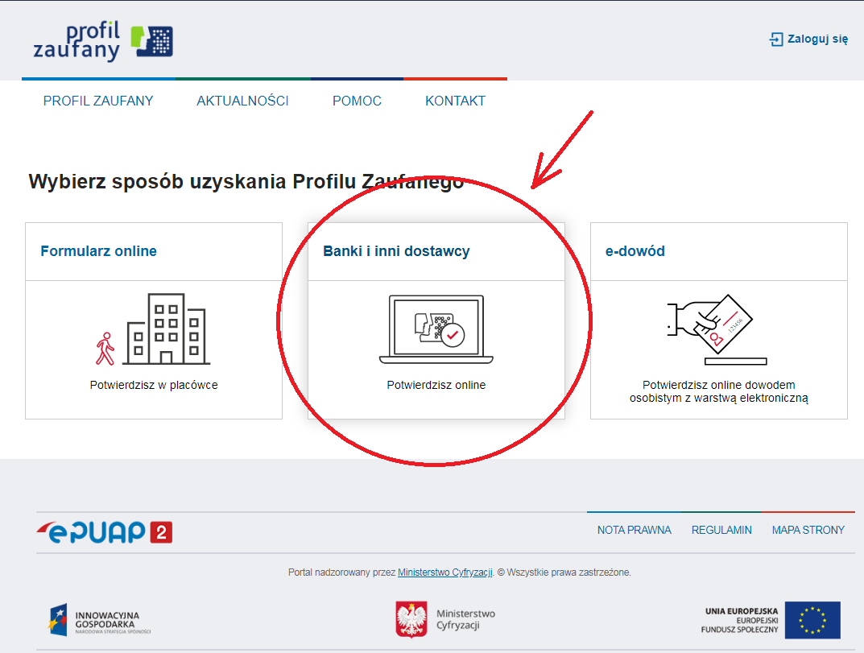Open the KONTAKT menu item
The height and width of the screenshot is (653, 864).
455,101
